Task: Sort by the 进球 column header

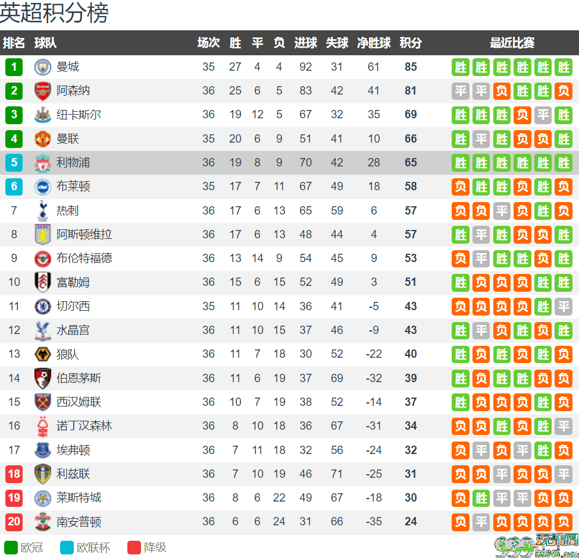Action: (x=306, y=43)
